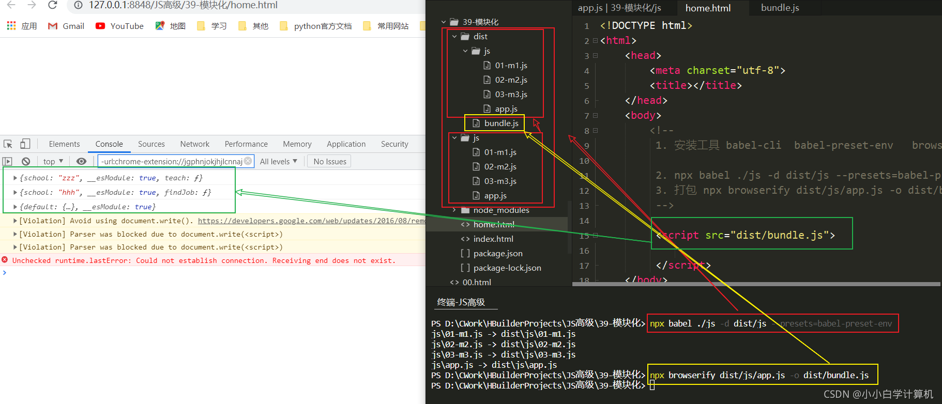Switch to the Performance tab
942x404 pixels.
[x=246, y=144]
